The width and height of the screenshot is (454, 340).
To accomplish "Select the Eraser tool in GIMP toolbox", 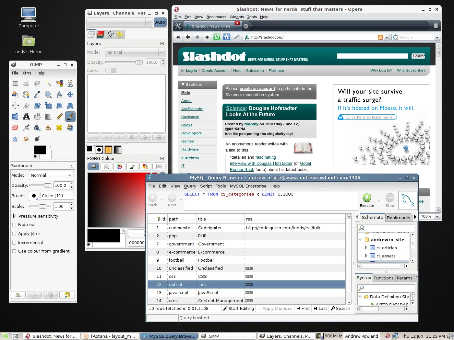I will pos(15,128).
